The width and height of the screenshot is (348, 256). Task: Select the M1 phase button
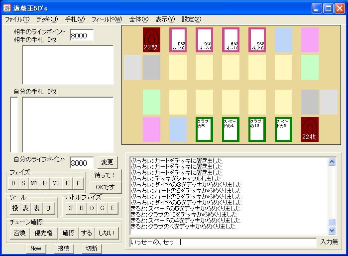[x=34, y=183]
